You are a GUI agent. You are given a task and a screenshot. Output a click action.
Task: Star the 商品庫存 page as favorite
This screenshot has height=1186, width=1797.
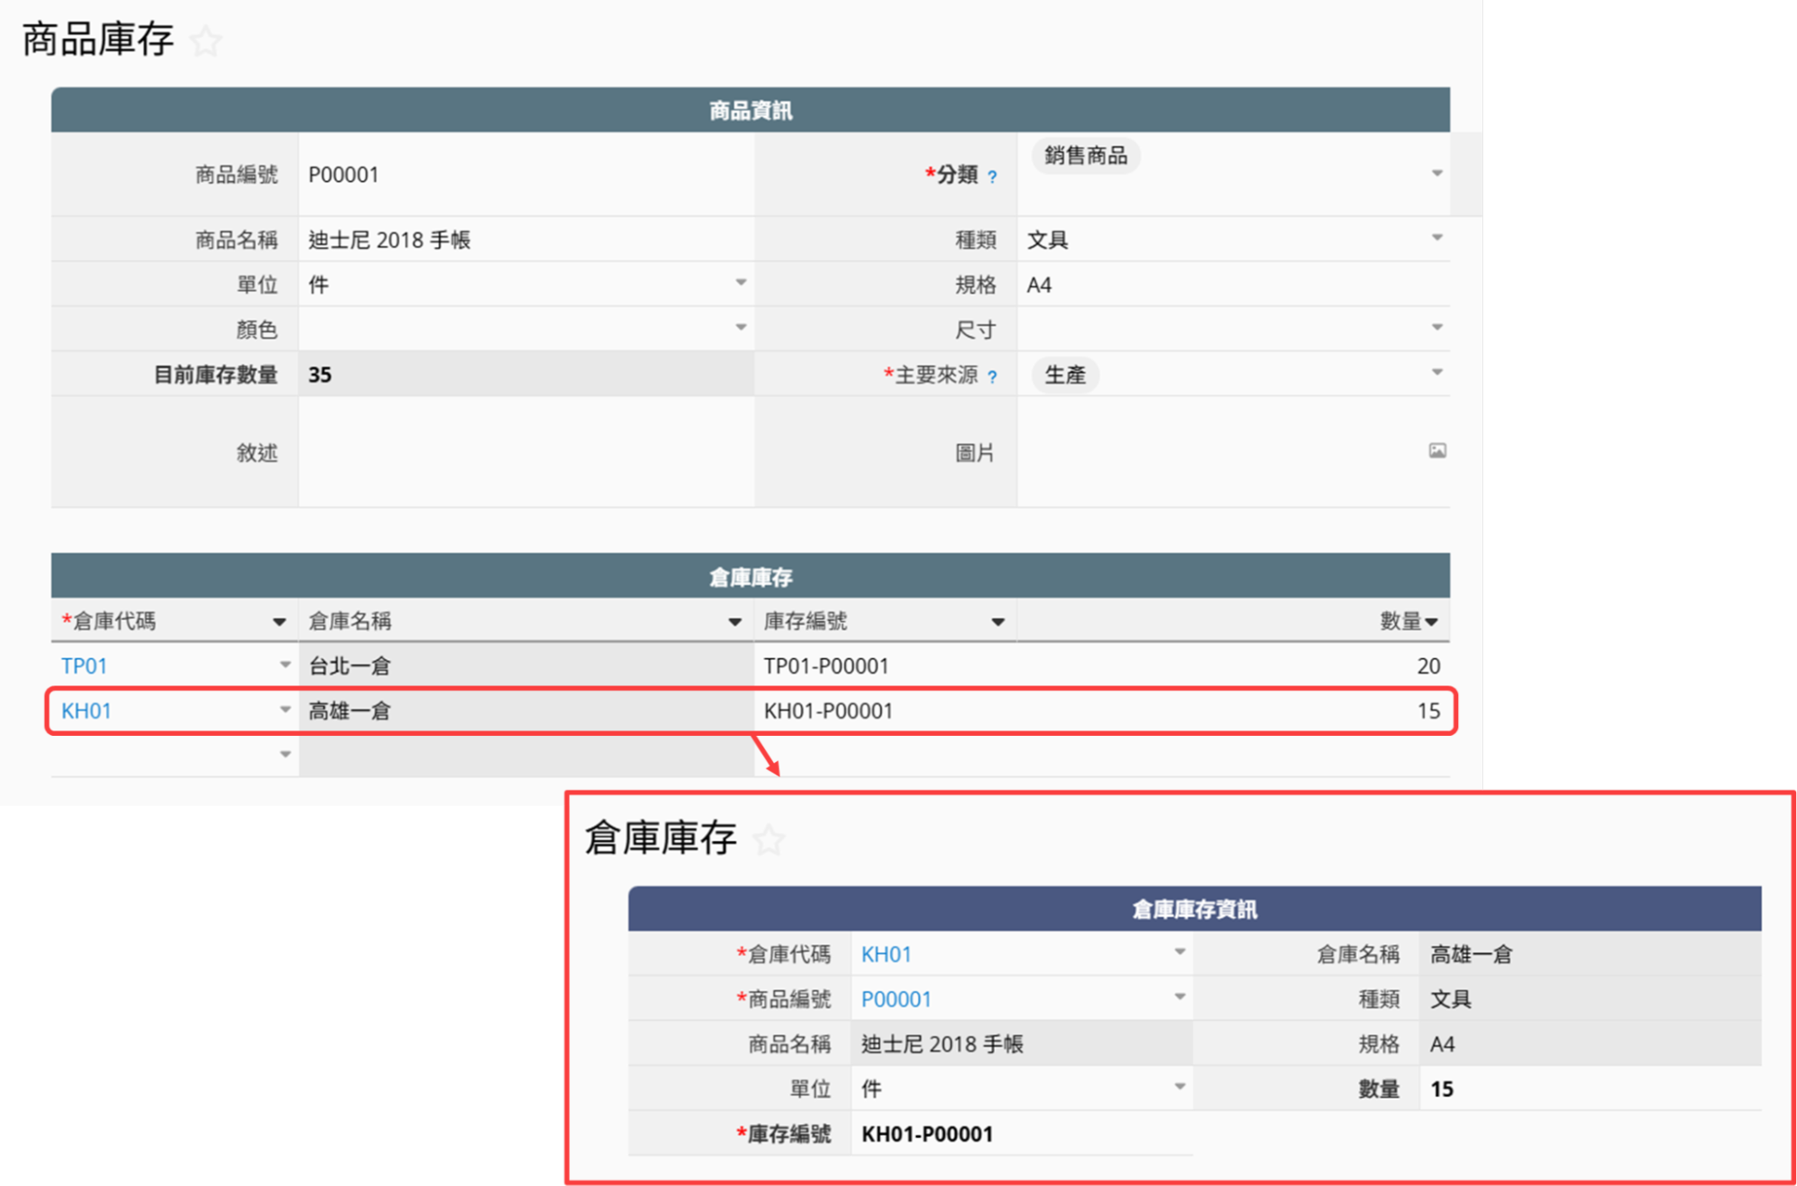click(206, 41)
